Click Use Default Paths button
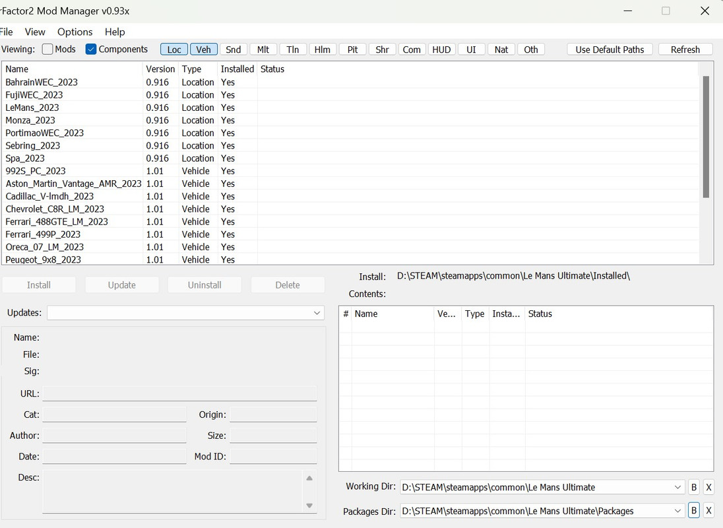Screen dimensions: 723x528 point(610,49)
